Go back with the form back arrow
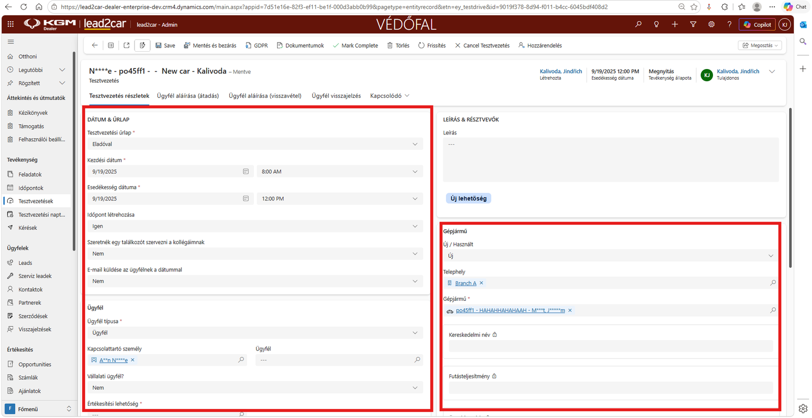This screenshot has width=812, height=418. click(x=95, y=45)
